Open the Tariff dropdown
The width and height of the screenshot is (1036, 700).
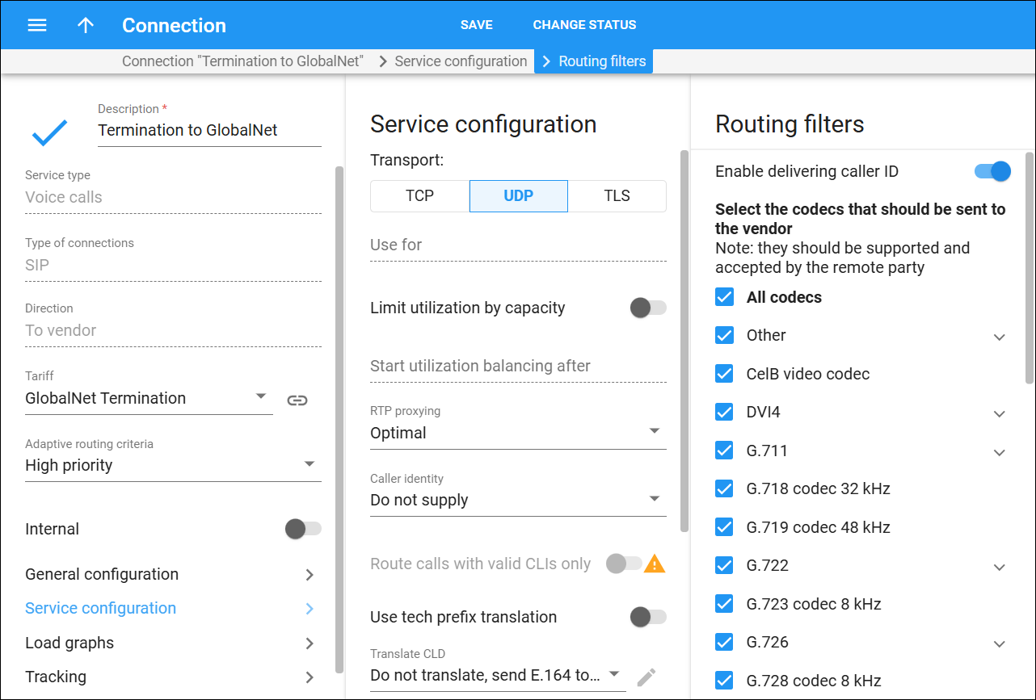pos(149,398)
